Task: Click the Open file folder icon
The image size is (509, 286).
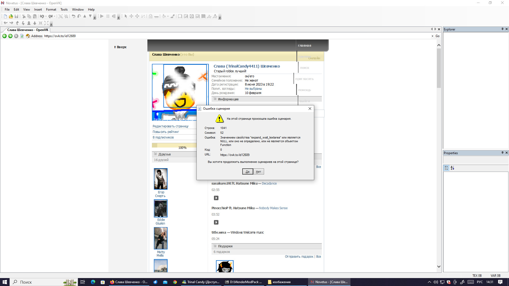Action: pyautogui.click(x=11, y=16)
